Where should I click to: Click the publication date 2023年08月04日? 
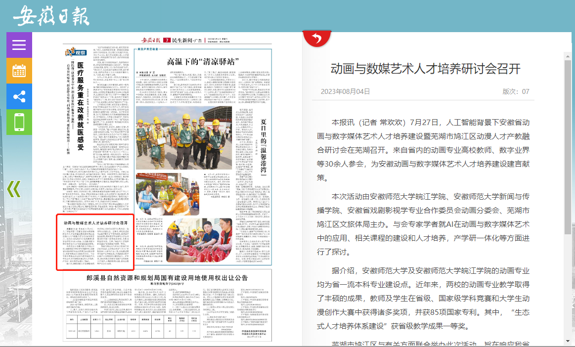coord(345,91)
